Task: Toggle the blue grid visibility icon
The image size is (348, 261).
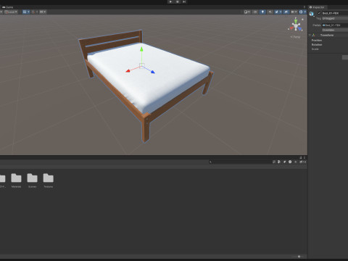Action: (x=25, y=12)
